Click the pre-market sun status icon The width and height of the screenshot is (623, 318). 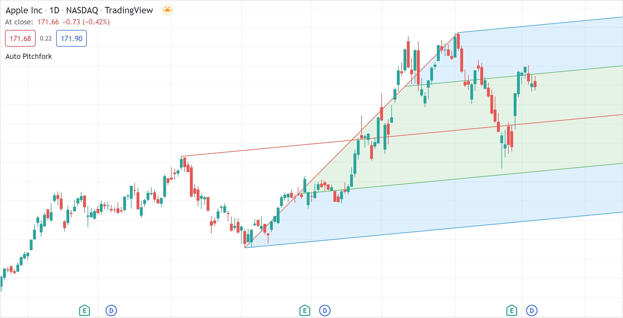pos(167,10)
